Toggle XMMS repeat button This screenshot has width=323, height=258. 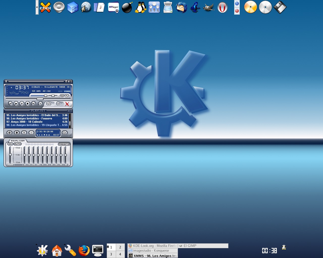58,104
